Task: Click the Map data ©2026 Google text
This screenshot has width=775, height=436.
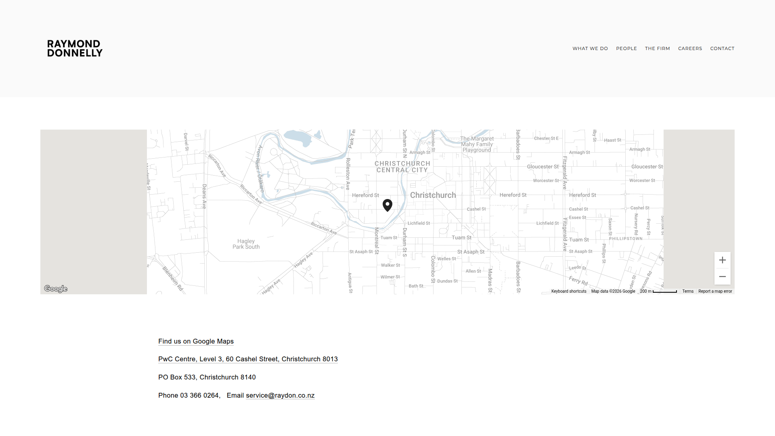Action: point(613,291)
